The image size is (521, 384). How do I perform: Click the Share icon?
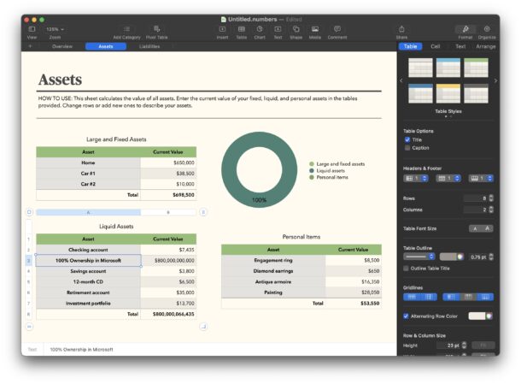click(x=401, y=29)
